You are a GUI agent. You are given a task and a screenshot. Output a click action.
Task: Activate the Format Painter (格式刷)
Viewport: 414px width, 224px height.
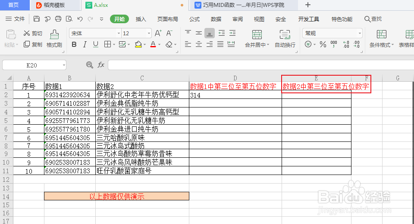(54, 38)
